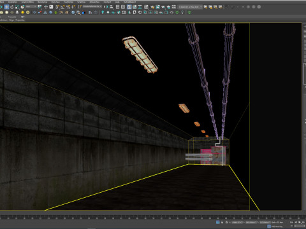Image resolution: width=306 pixels, height=229 pixels.
Task: Toggle the 3D Snaps button
Action: 57,7
